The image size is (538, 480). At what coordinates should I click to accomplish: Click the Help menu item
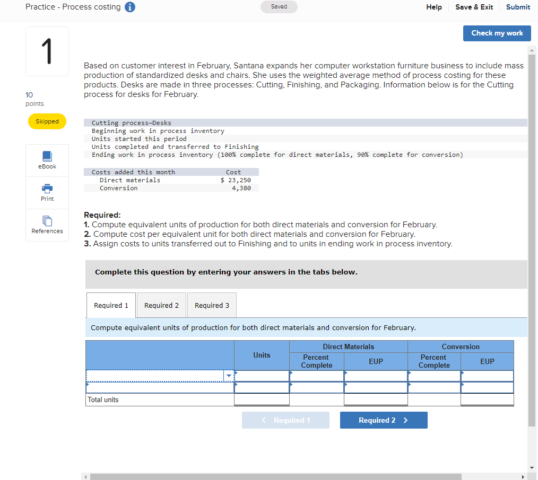433,7
